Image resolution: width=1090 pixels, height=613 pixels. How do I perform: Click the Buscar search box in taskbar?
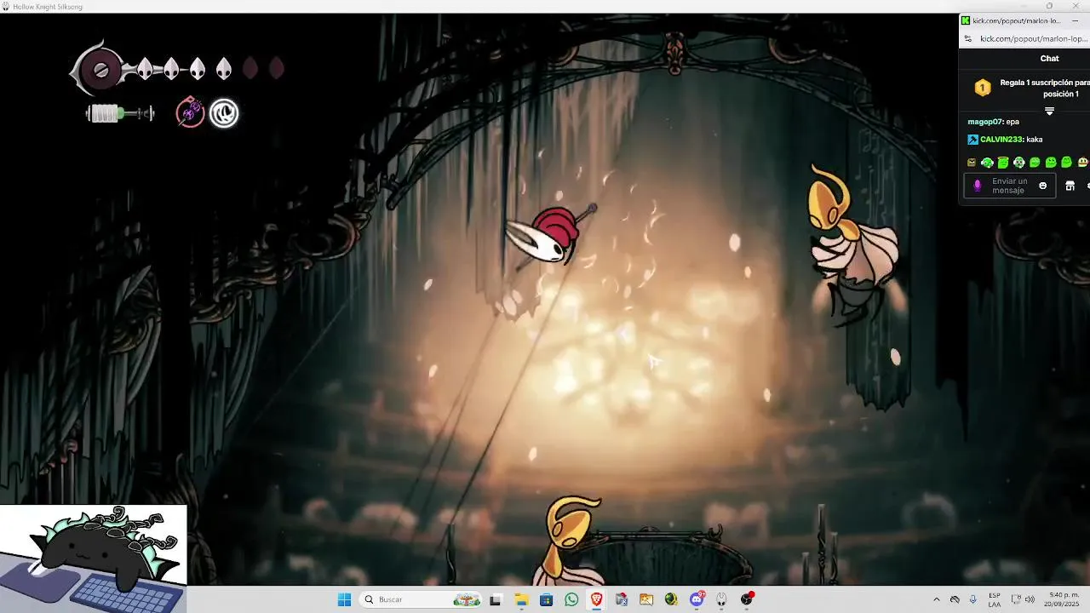click(x=422, y=599)
